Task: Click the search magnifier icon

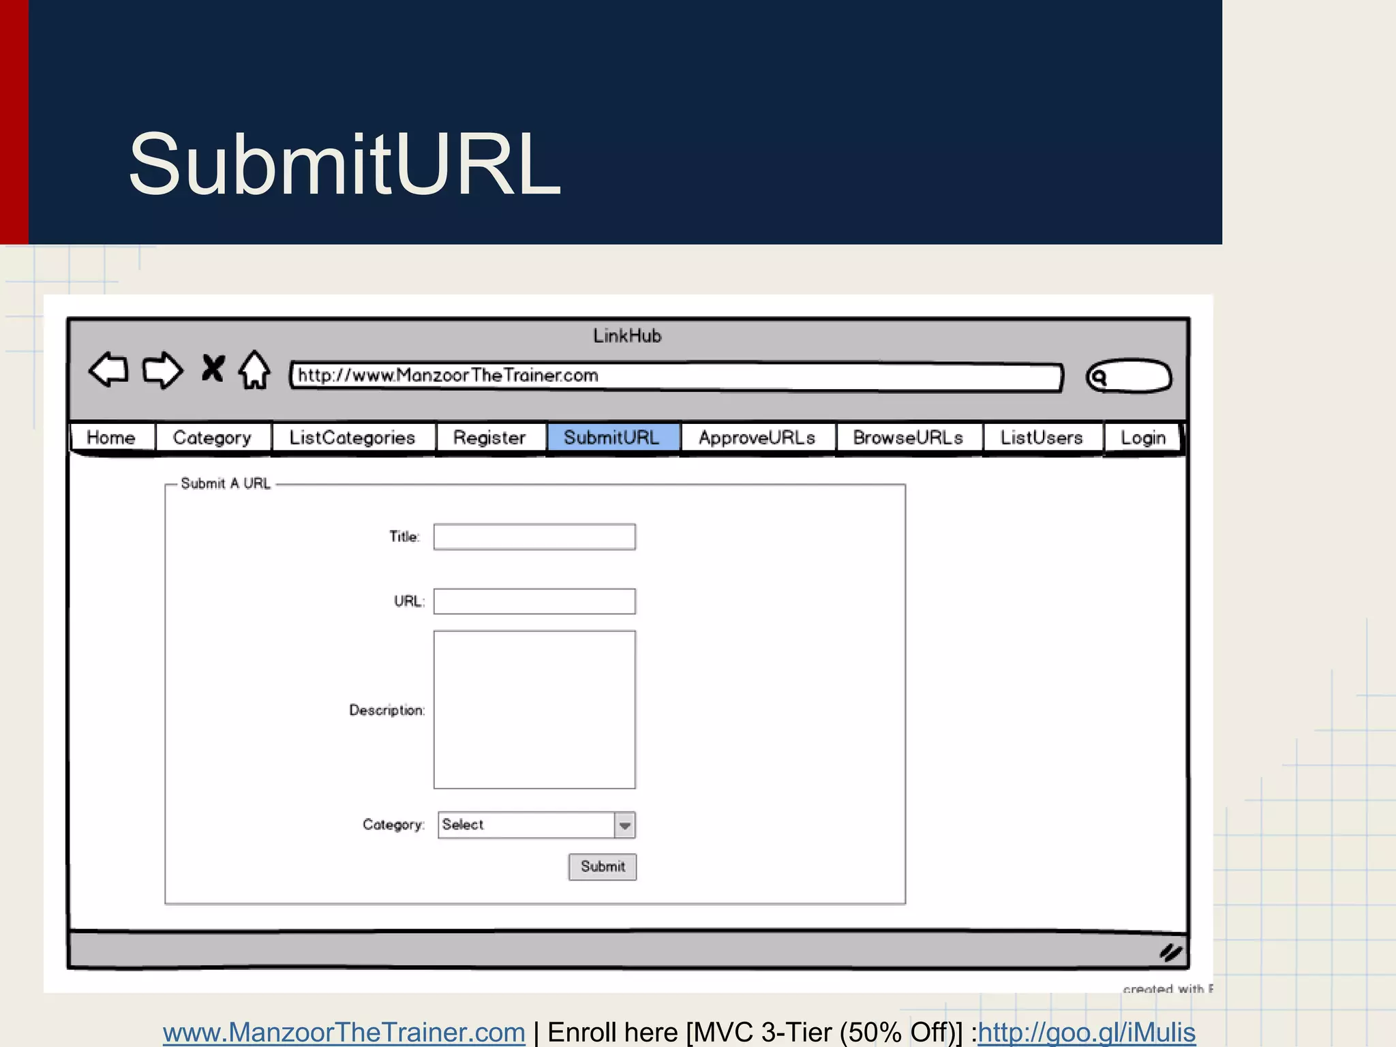Action: [1098, 377]
